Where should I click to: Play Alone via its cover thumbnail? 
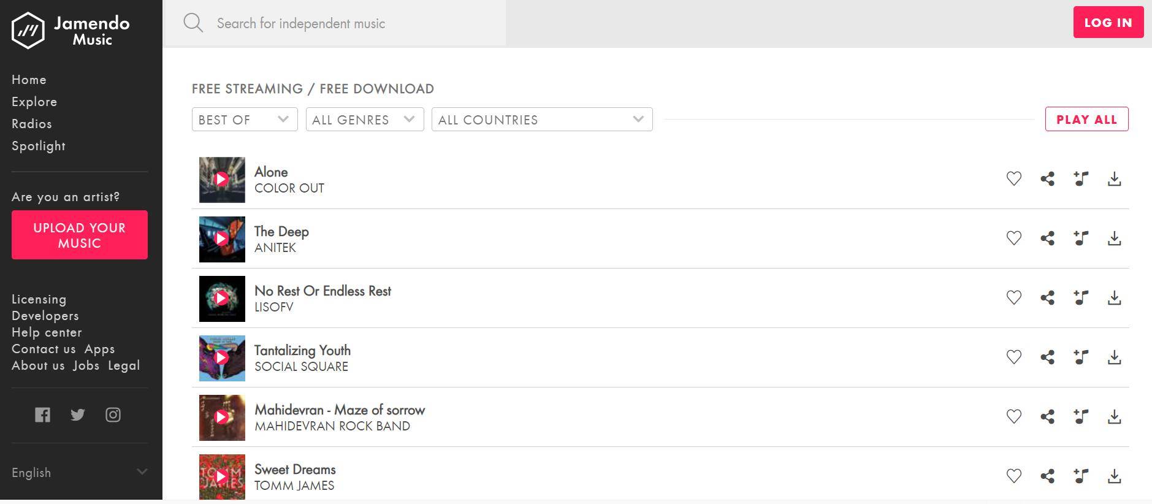coord(222,180)
